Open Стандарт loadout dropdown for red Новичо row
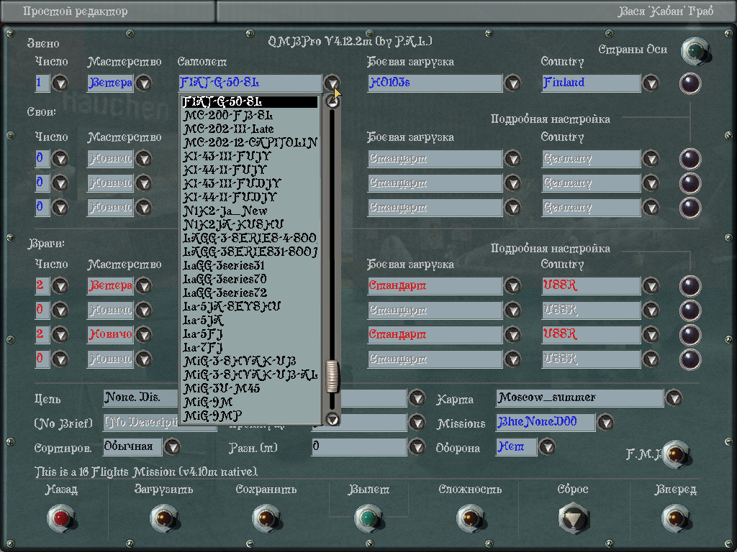This screenshot has width=737, height=552. pyautogui.click(x=512, y=334)
